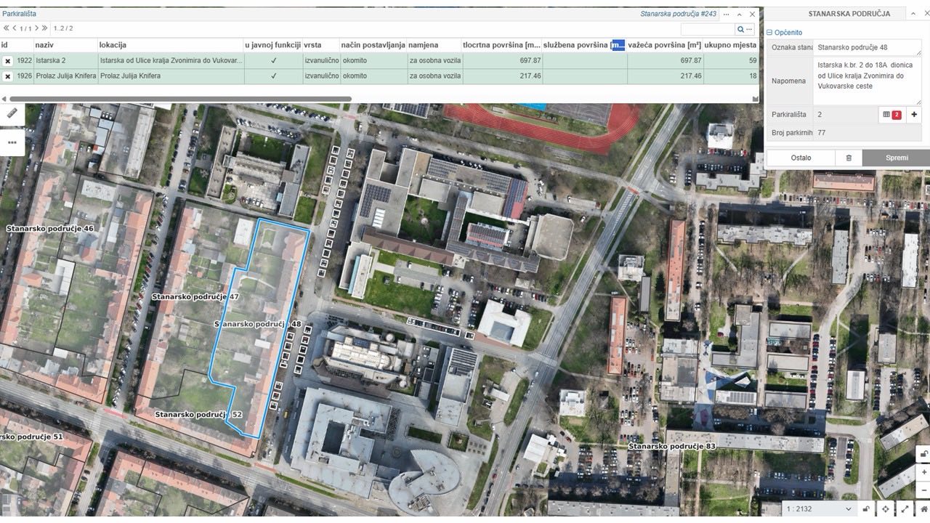Image resolution: width=930 pixels, height=523 pixels.
Task: Remove row 1922 Istarska 2
Action: click(7, 61)
